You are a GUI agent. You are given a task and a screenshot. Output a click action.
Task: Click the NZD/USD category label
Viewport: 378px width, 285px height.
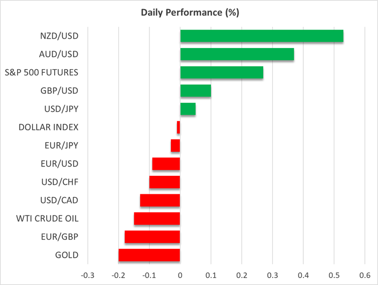pos(59,36)
